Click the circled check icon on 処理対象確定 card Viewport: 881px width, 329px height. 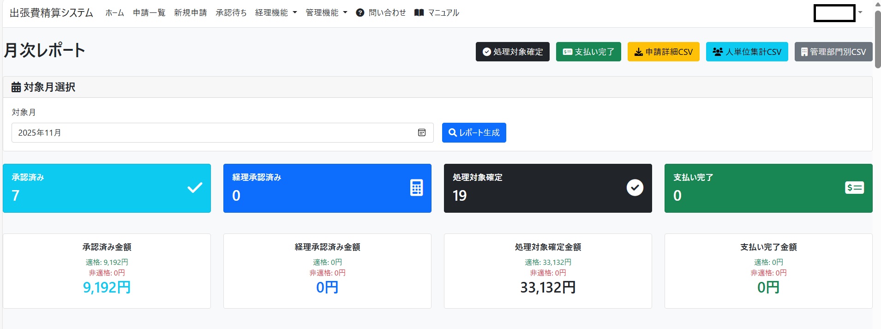coord(635,188)
